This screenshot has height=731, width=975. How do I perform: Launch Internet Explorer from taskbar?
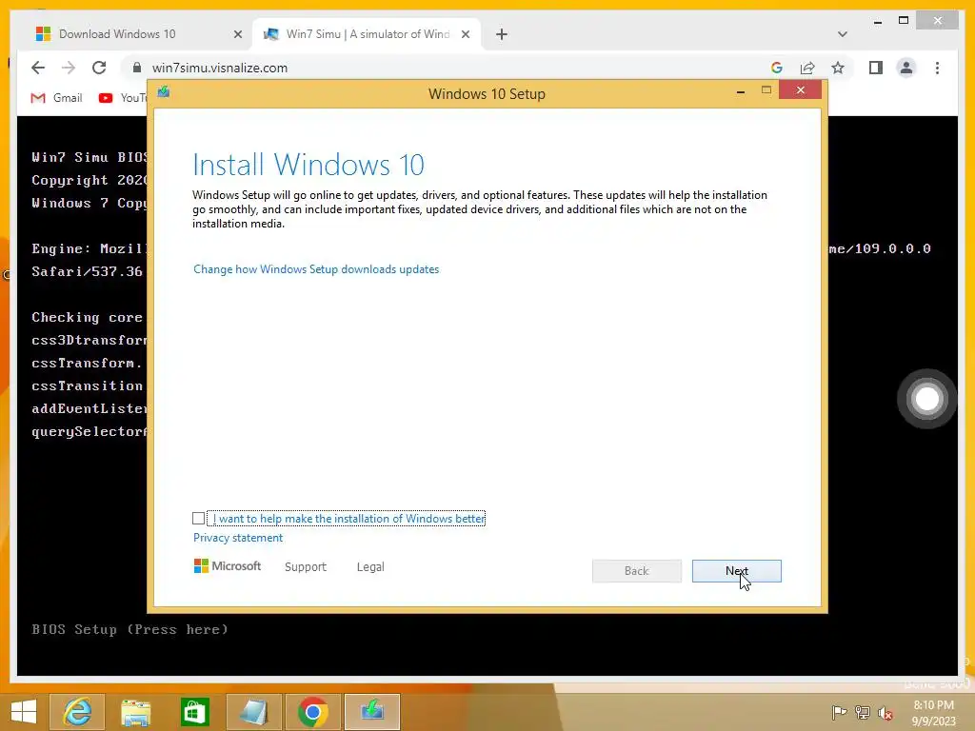pos(77,712)
